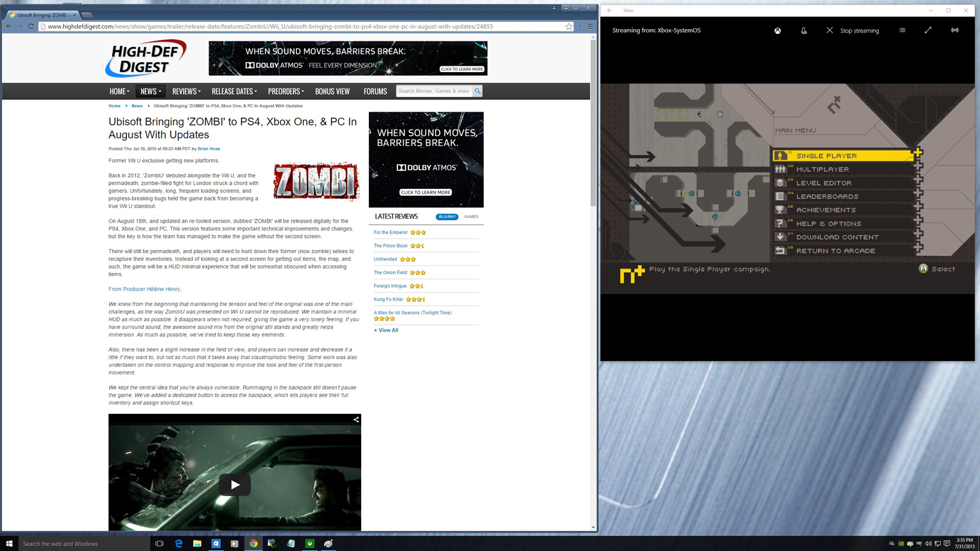Click the streaming broadcast signal icon

pyautogui.click(x=954, y=30)
